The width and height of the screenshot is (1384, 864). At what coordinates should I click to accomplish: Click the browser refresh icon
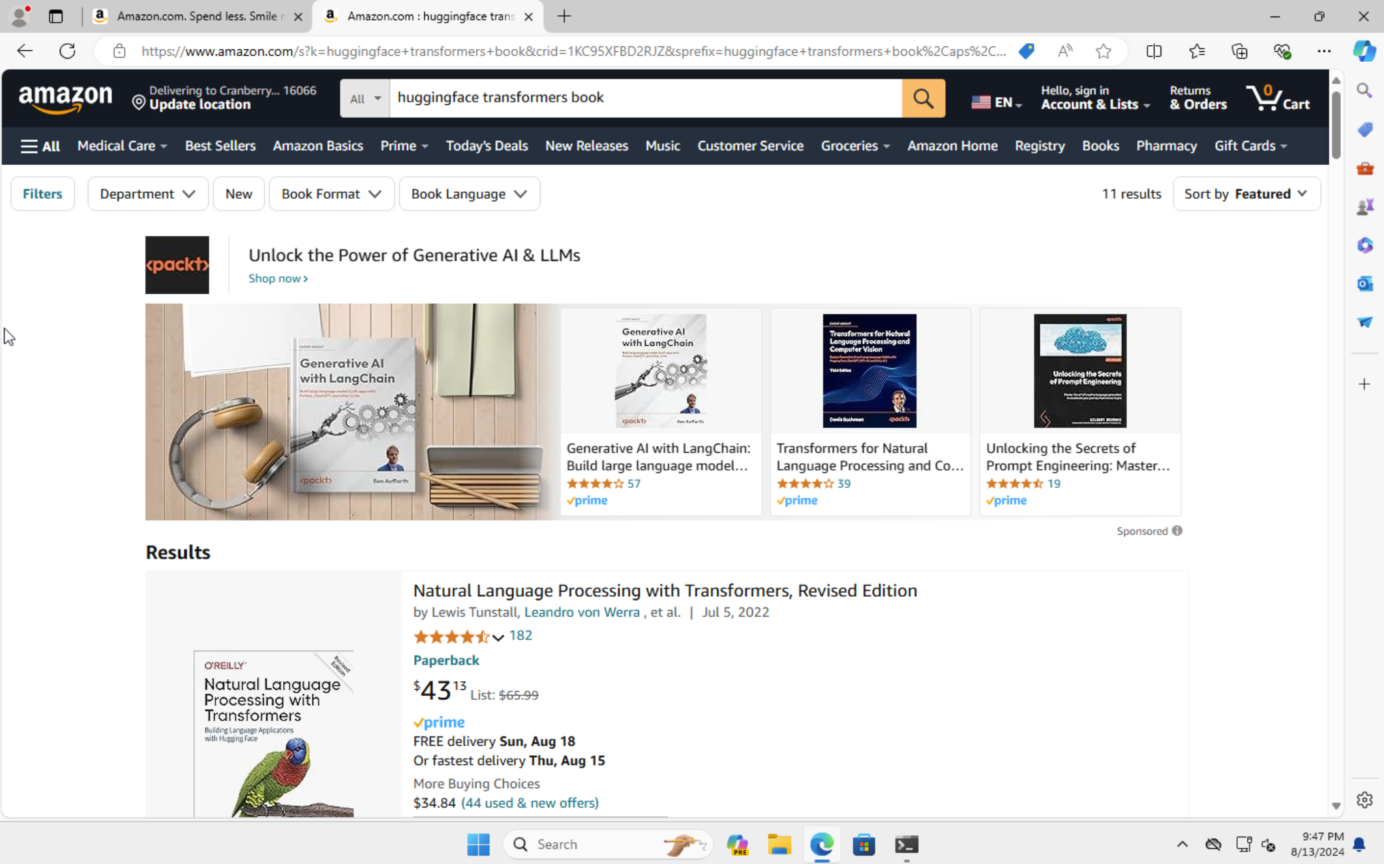[67, 51]
